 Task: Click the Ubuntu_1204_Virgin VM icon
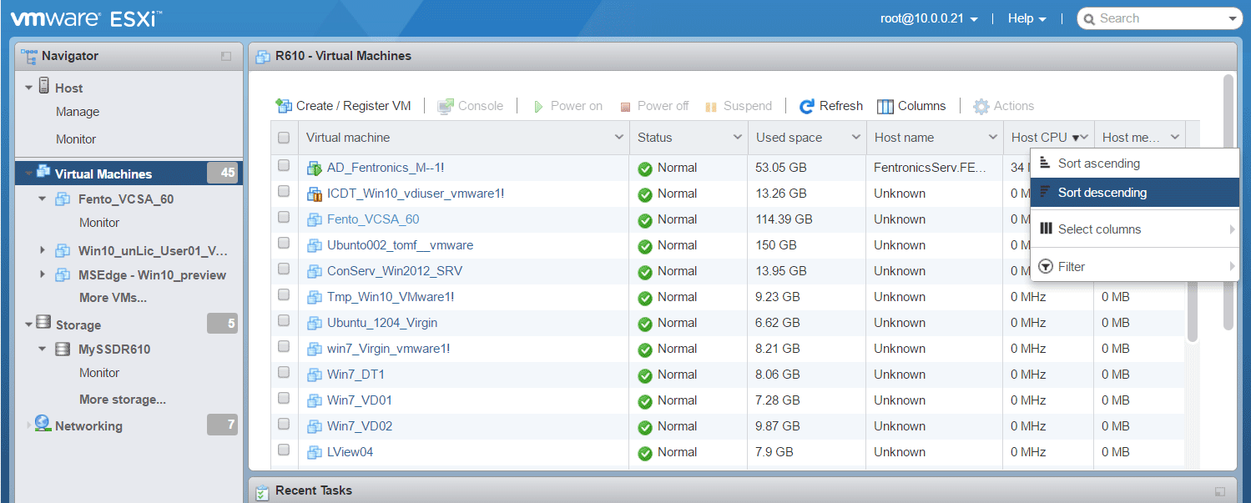(x=315, y=324)
